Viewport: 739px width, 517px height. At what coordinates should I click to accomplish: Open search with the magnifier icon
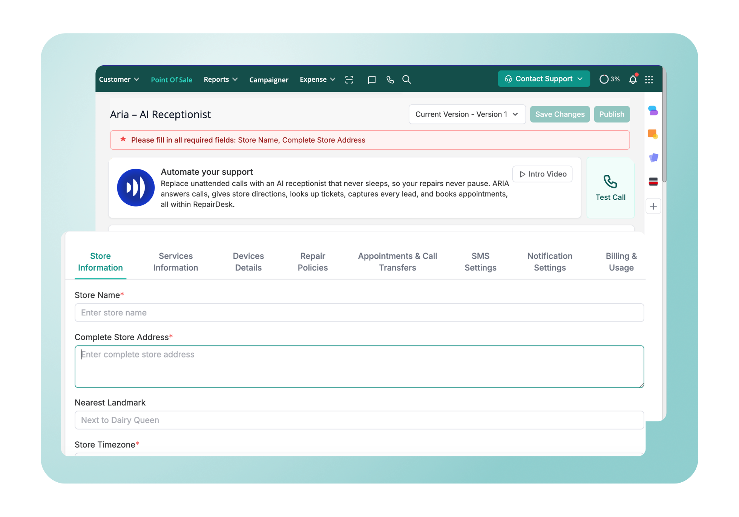click(x=406, y=80)
